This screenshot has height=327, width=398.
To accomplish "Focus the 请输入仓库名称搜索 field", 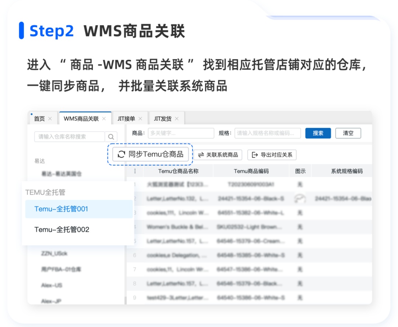I will (x=70, y=137).
